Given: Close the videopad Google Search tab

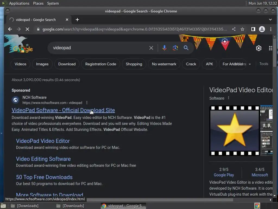Looking at the screenshot, I should coord(67,20).
